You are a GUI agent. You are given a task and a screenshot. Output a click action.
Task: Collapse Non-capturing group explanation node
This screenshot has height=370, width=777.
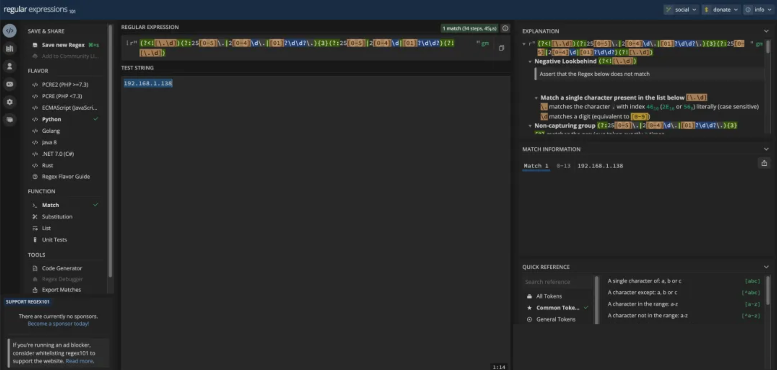tap(530, 126)
